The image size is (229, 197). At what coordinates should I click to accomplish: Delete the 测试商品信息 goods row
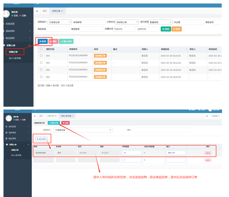[208, 153]
